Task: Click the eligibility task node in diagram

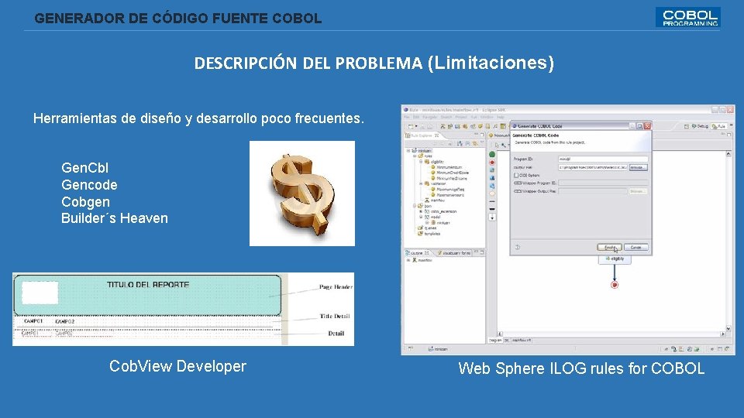Action: [615, 259]
